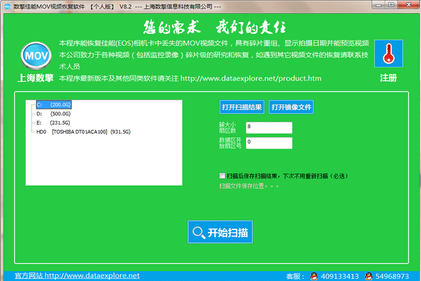Select drive D: (500.0G)
The width and height of the screenshot is (421, 281).
coord(54,114)
